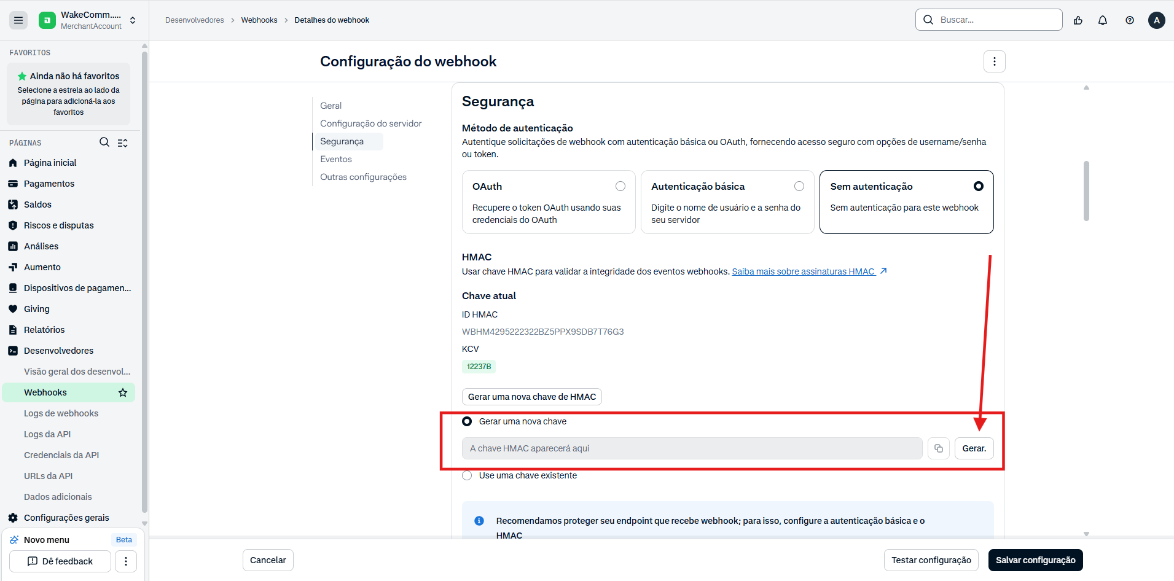
Task: Click Salvar configuração button
Action: coord(1036,560)
